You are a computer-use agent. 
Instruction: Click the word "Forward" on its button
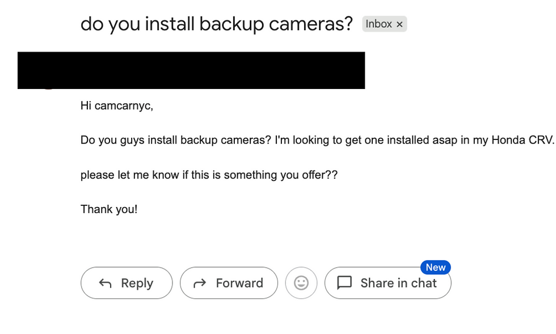[x=239, y=283]
